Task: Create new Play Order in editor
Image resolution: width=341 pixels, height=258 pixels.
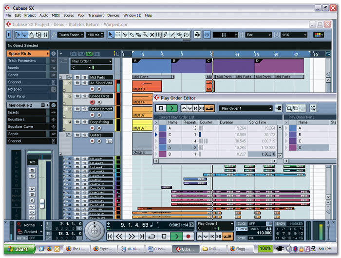Action: (289, 108)
